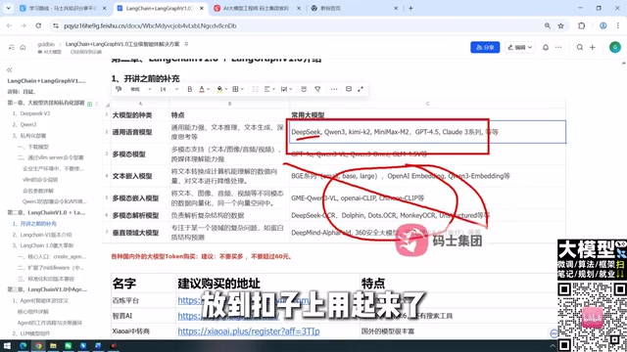Click the freeze rows icon in toolbar

[x=304, y=89]
